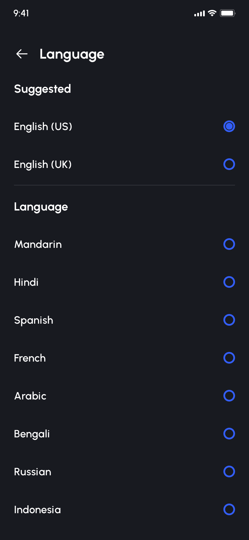
Task: Choose the Indonesia radio button
Action: [x=229, y=510]
